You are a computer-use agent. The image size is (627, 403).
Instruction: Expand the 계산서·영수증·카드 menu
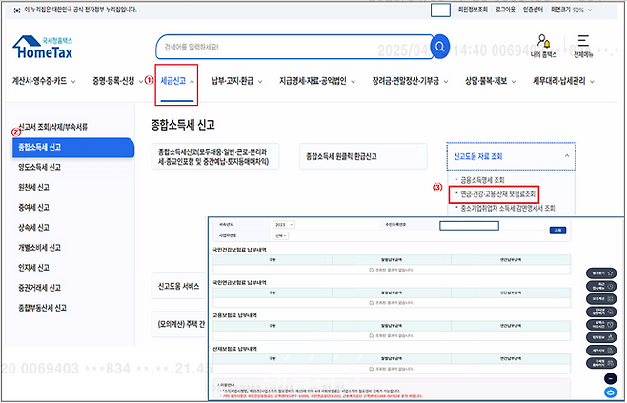coord(44,81)
